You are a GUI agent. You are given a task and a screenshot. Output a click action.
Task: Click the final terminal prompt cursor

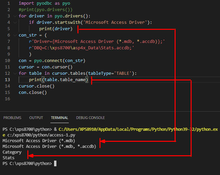(x=55, y=164)
